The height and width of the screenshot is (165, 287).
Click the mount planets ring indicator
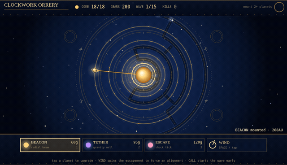point(279,7)
